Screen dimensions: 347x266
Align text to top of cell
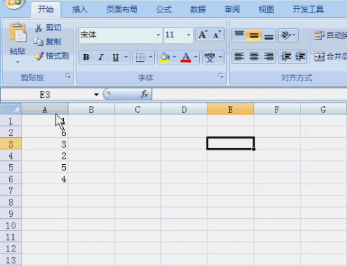[x=239, y=35]
